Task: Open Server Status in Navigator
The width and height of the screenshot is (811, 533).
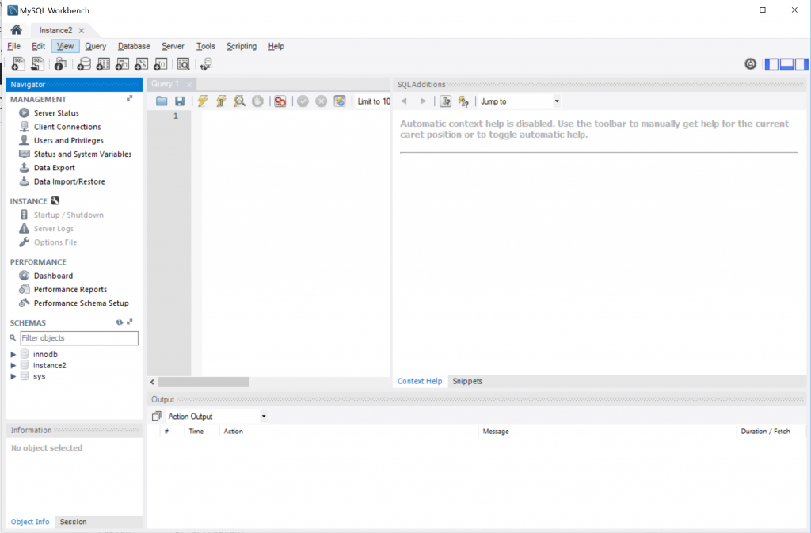Action: pos(56,112)
